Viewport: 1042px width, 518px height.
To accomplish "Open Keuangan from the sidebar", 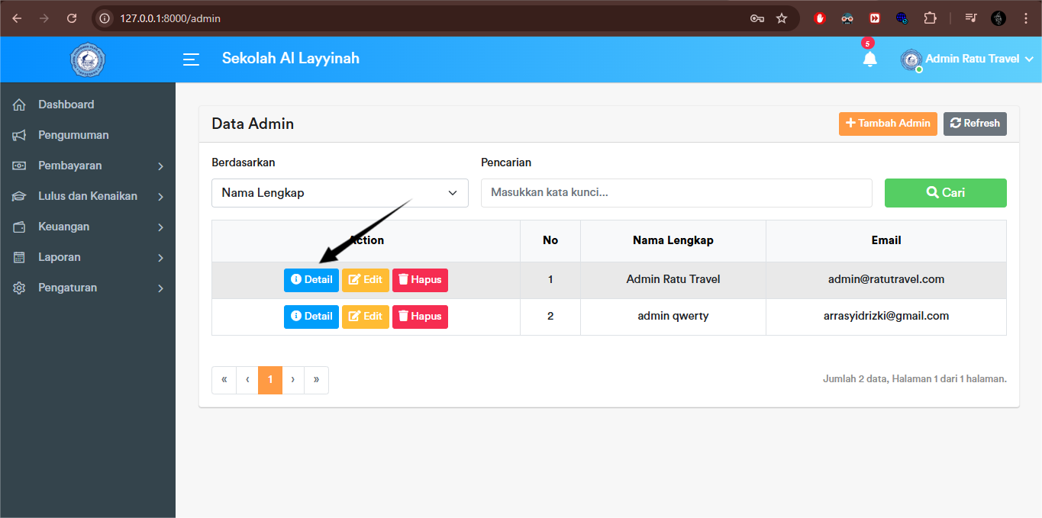I will (64, 226).
